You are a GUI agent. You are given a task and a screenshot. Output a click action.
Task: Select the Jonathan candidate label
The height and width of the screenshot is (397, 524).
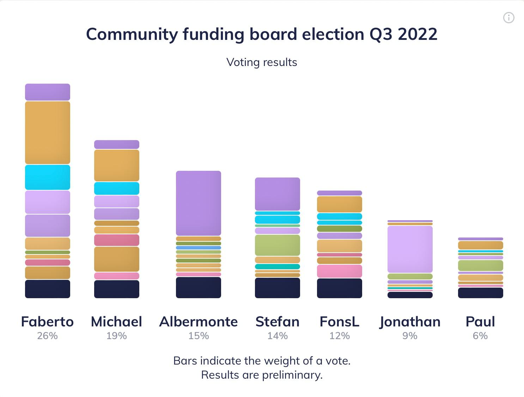click(410, 322)
